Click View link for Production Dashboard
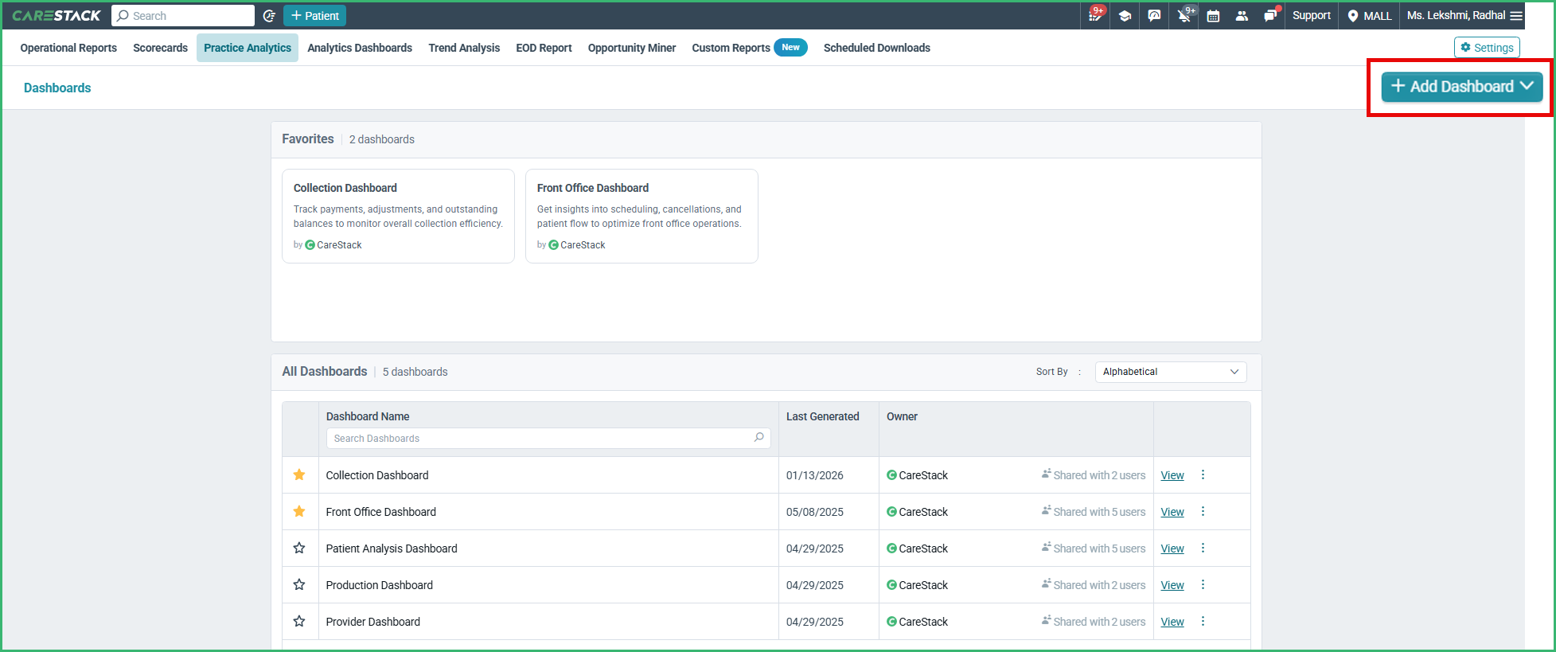The image size is (1556, 652). click(x=1172, y=585)
